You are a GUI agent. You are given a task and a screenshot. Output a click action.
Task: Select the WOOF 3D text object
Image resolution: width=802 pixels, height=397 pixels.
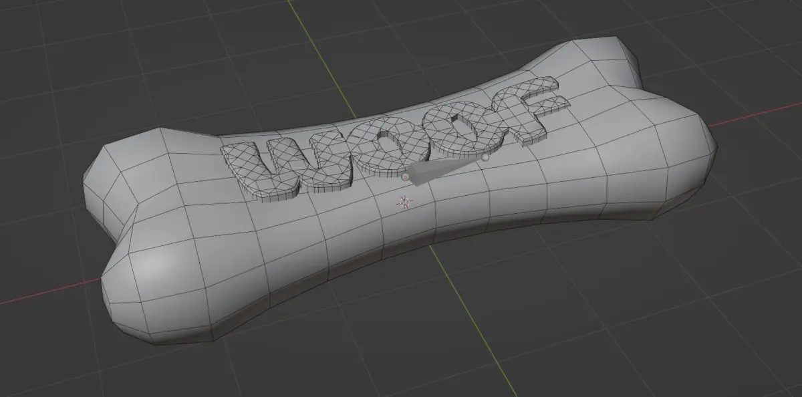pyautogui.click(x=397, y=139)
